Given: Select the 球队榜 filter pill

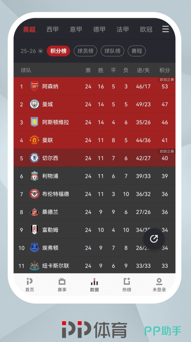Looking at the screenshot, I should tap(113, 51).
